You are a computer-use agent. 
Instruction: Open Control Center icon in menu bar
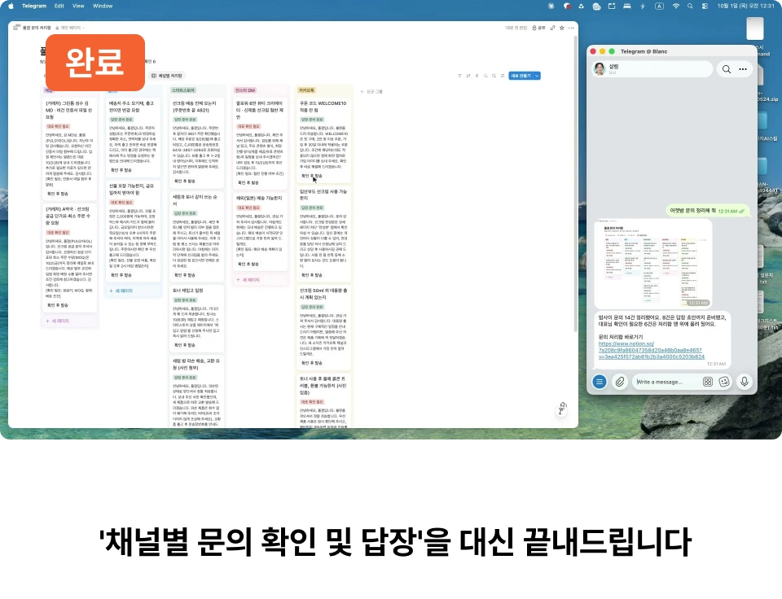tap(705, 6)
